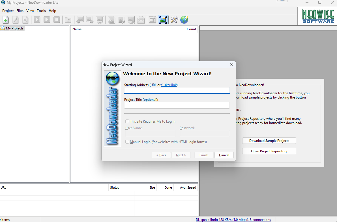Click the fusker link hyperlink
The height and width of the screenshot is (222, 337).
[x=169, y=85]
